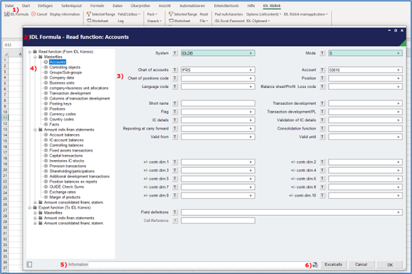412x274 pixels.
Task: Pick the first group's Selected Range icon
Action: [x=89, y=14]
